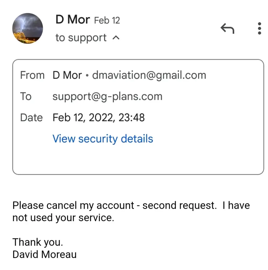The image size is (268, 270).
Task: Tap the "Thank you." line
Action: tap(38, 242)
